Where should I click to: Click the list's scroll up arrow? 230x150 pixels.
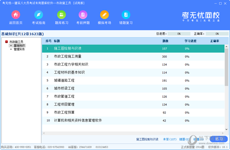[x=227, y=47]
